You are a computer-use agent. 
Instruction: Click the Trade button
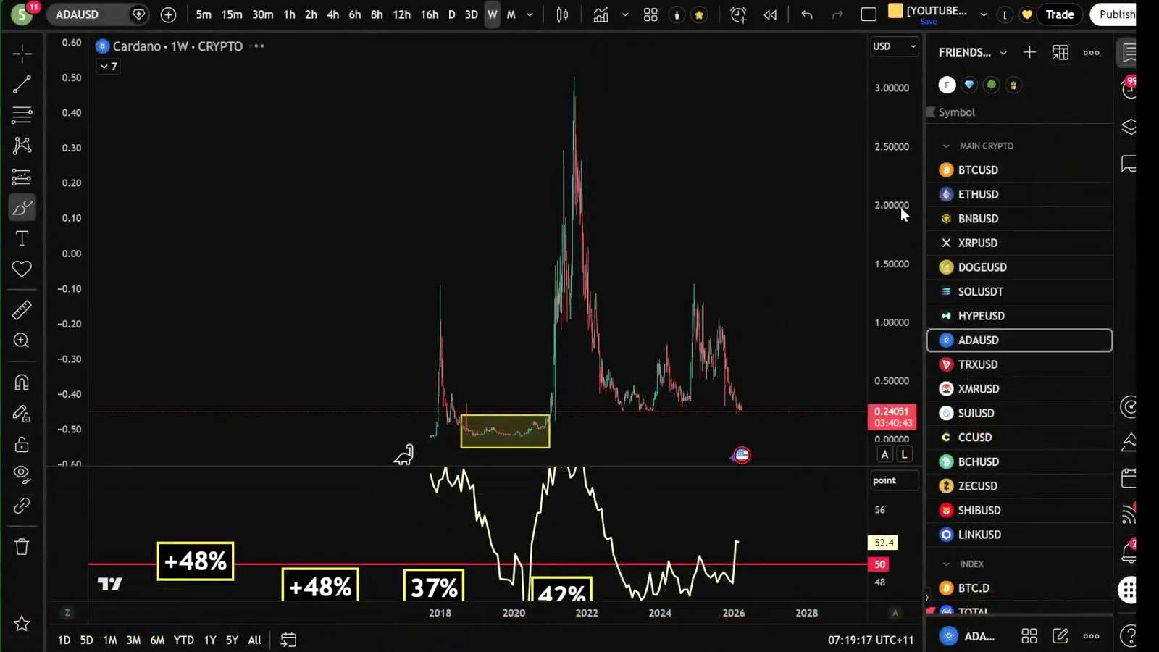(1060, 14)
